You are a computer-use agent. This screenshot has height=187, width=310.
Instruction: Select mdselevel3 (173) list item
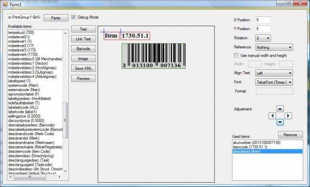35,50
